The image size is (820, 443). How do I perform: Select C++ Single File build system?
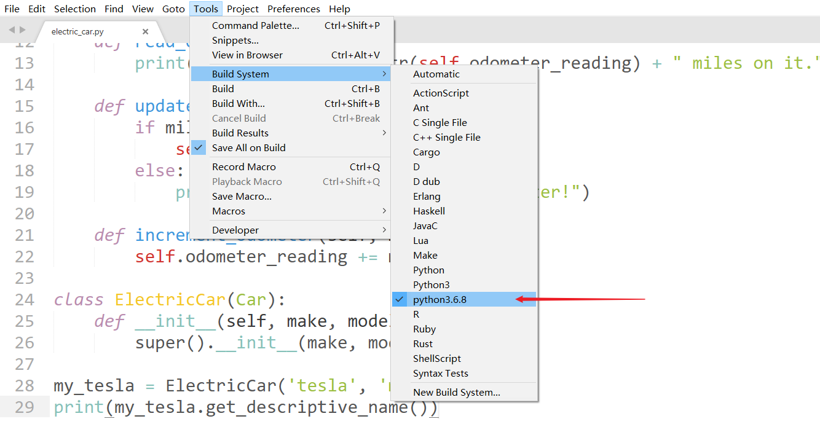coord(464,137)
